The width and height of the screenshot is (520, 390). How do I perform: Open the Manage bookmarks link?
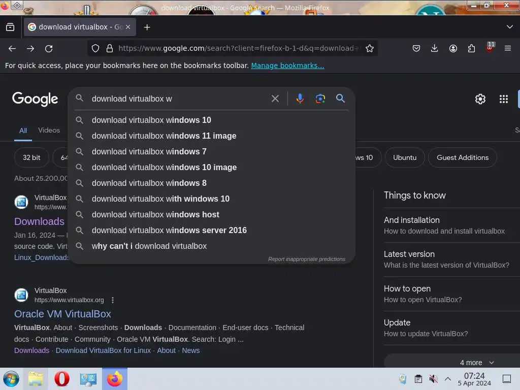click(x=287, y=66)
